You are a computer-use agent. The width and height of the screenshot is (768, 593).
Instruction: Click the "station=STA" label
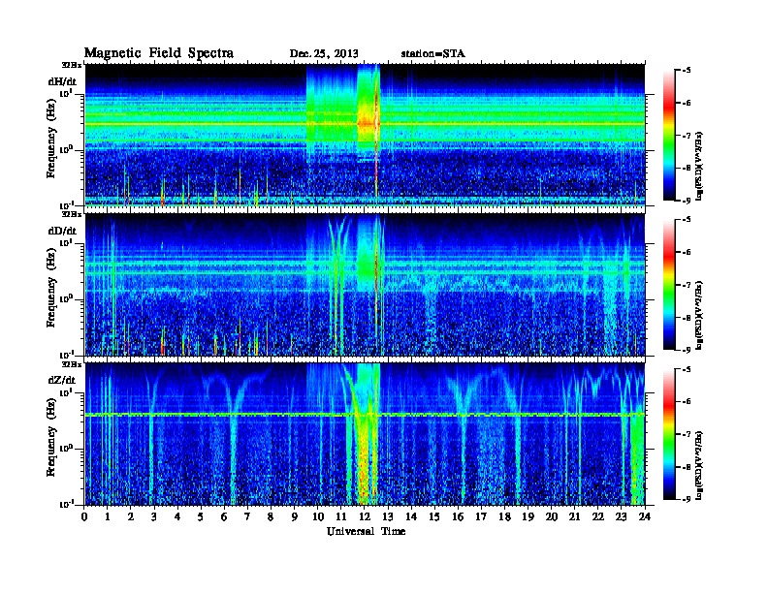[x=432, y=54]
